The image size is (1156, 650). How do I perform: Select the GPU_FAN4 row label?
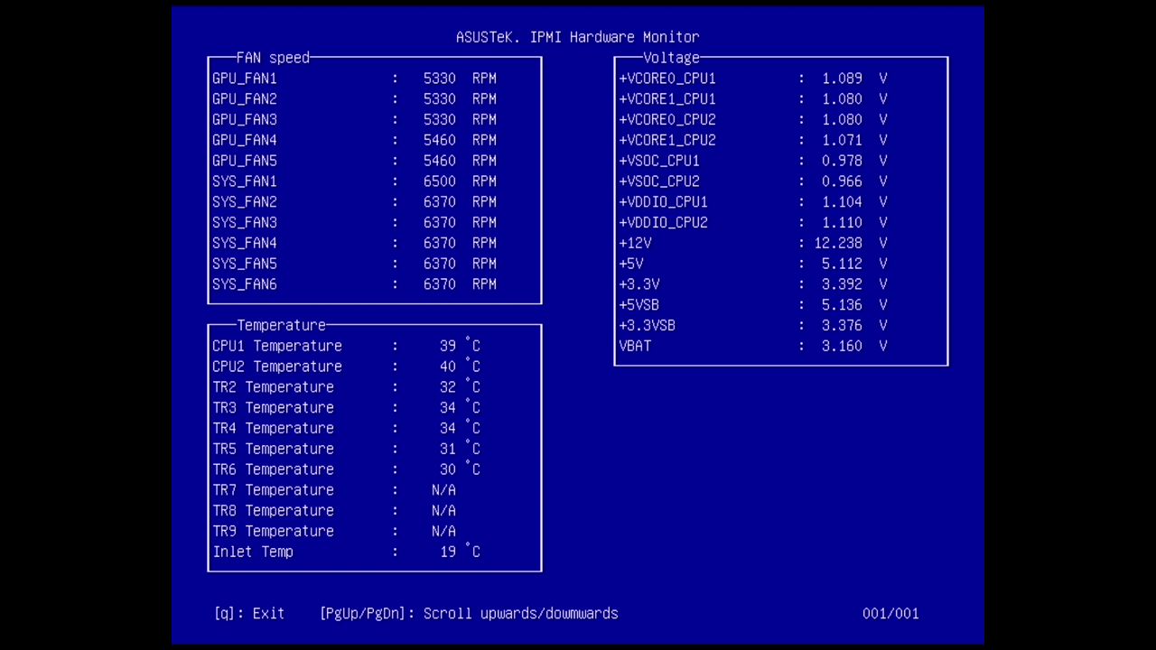click(x=245, y=141)
